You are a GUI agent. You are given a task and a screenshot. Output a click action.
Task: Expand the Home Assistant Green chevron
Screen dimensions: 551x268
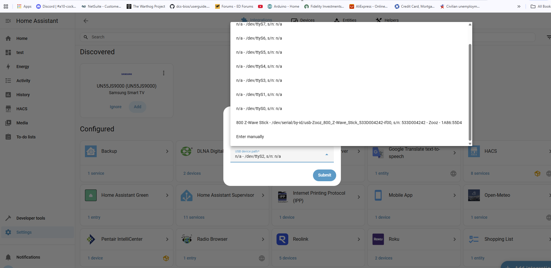167,195
